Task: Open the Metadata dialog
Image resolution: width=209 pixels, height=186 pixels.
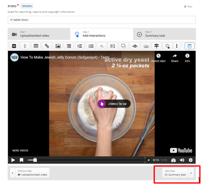Action: tap(27, 6)
